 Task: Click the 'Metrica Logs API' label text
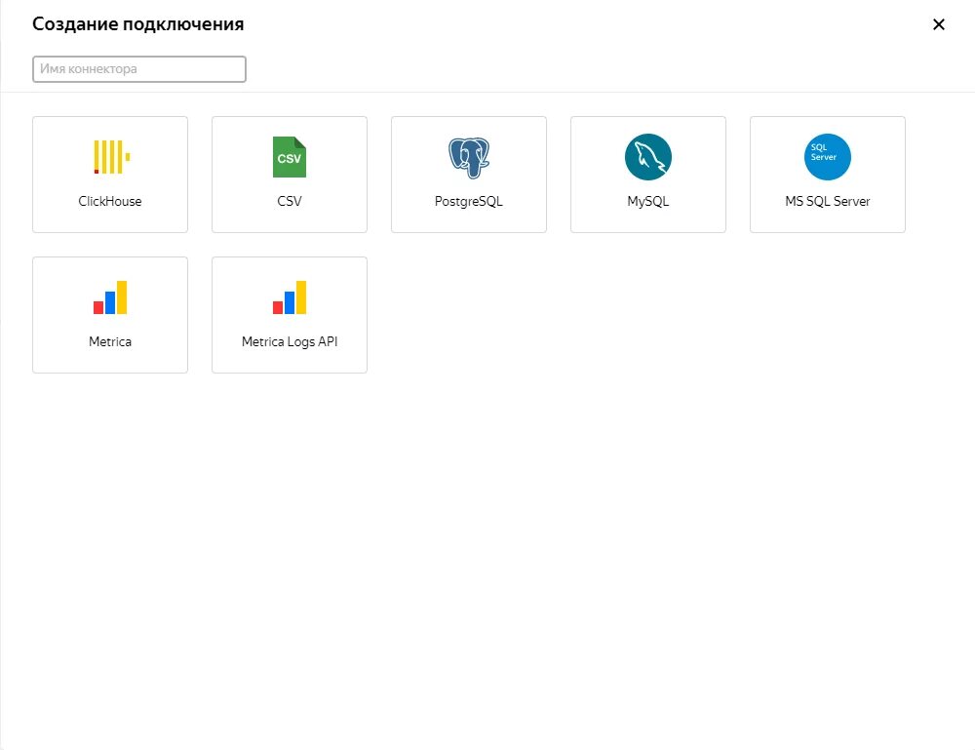[290, 341]
